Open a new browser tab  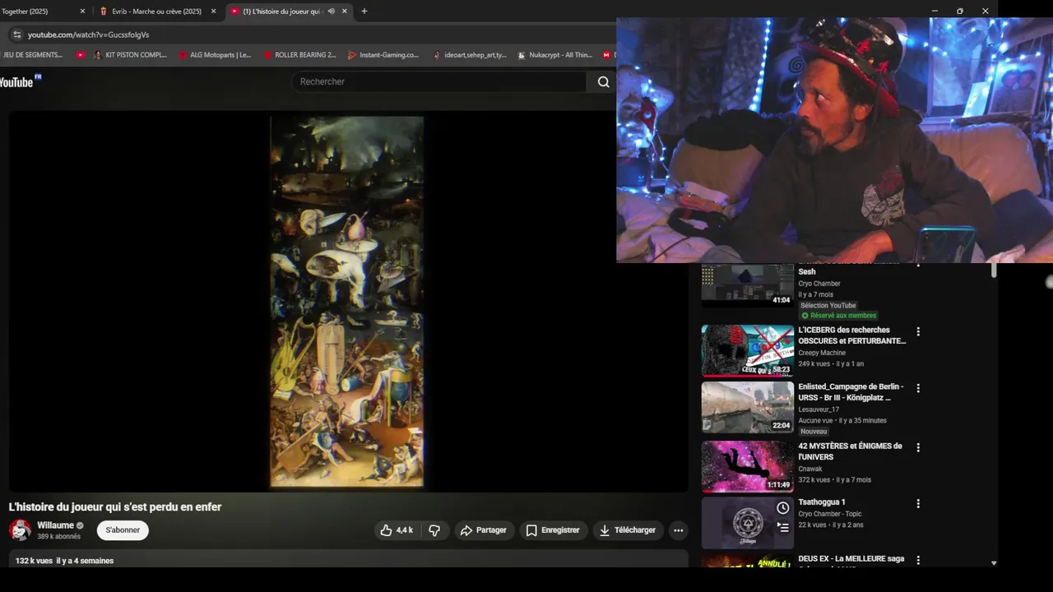(364, 12)
